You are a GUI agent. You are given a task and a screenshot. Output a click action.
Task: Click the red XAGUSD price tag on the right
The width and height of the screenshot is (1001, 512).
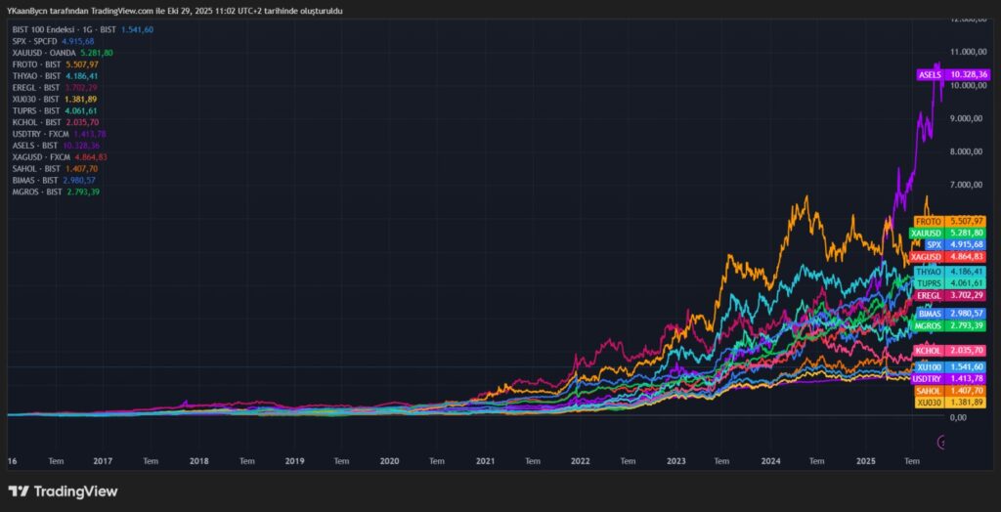pyautogui.click(x=949, y=256)
